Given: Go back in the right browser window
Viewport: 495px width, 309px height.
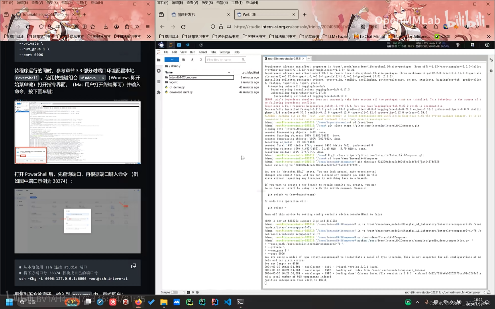Looking at the screenshot, I should pos(162,27).
